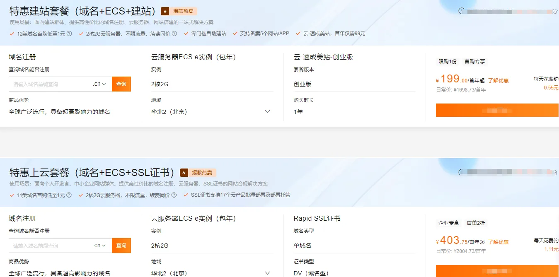Click 云·速成美站-创业版 heading
This screenshot has width=559, height=277.
[x=323, y=57]
